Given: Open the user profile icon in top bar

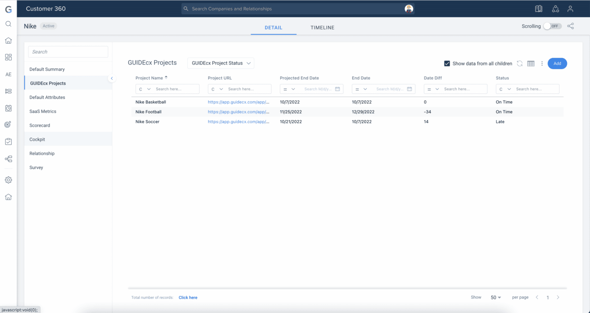Looking at the screenshot, I should pos(570,8).
